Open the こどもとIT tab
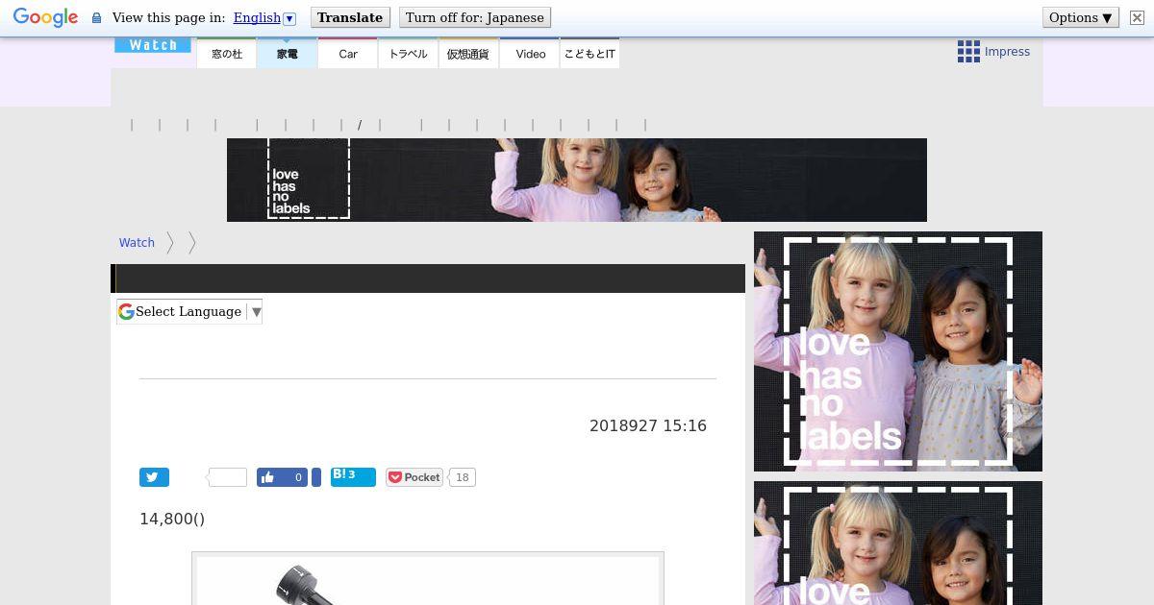The width and height of the screenshot is (1154, 605). pos(590,54)
